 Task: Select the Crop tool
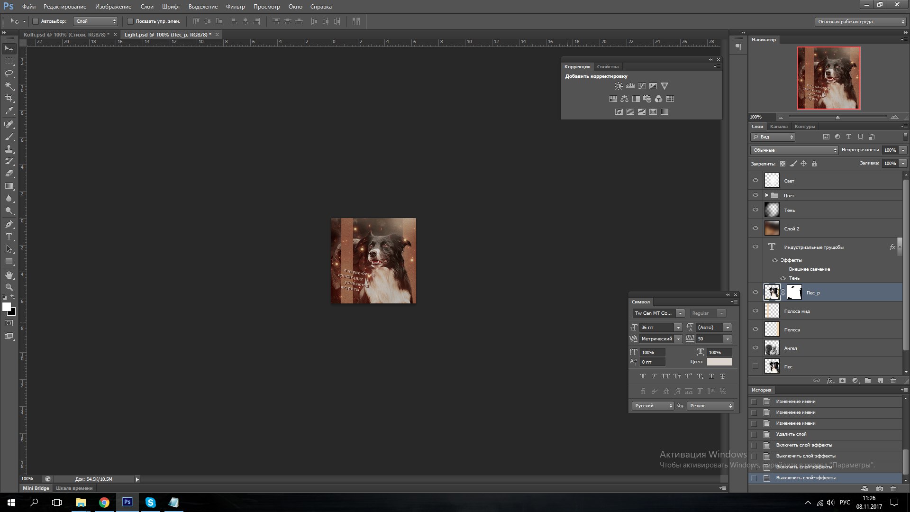coord(9,98)
